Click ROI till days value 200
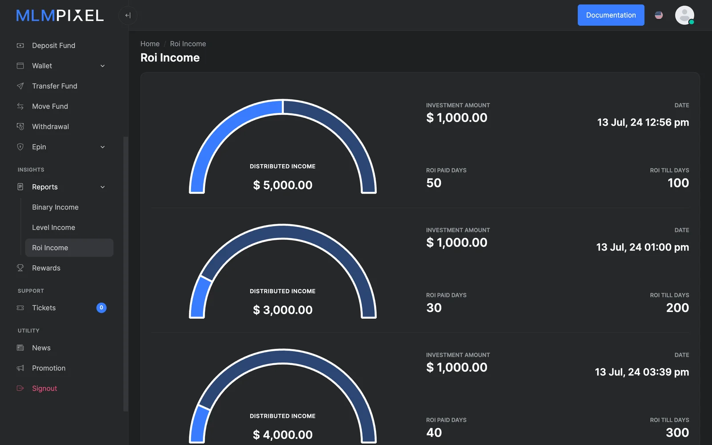Screen dimensions: 712x445 tap(677, 308)
